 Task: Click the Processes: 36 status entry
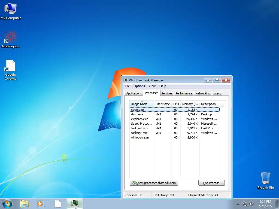click(133, 195)
